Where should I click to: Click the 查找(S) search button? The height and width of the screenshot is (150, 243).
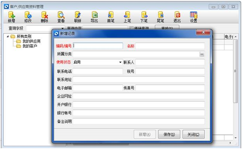coord(167,27)
